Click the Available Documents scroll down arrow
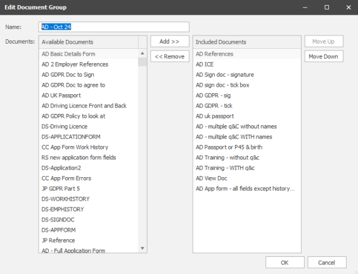 (143, 248)
